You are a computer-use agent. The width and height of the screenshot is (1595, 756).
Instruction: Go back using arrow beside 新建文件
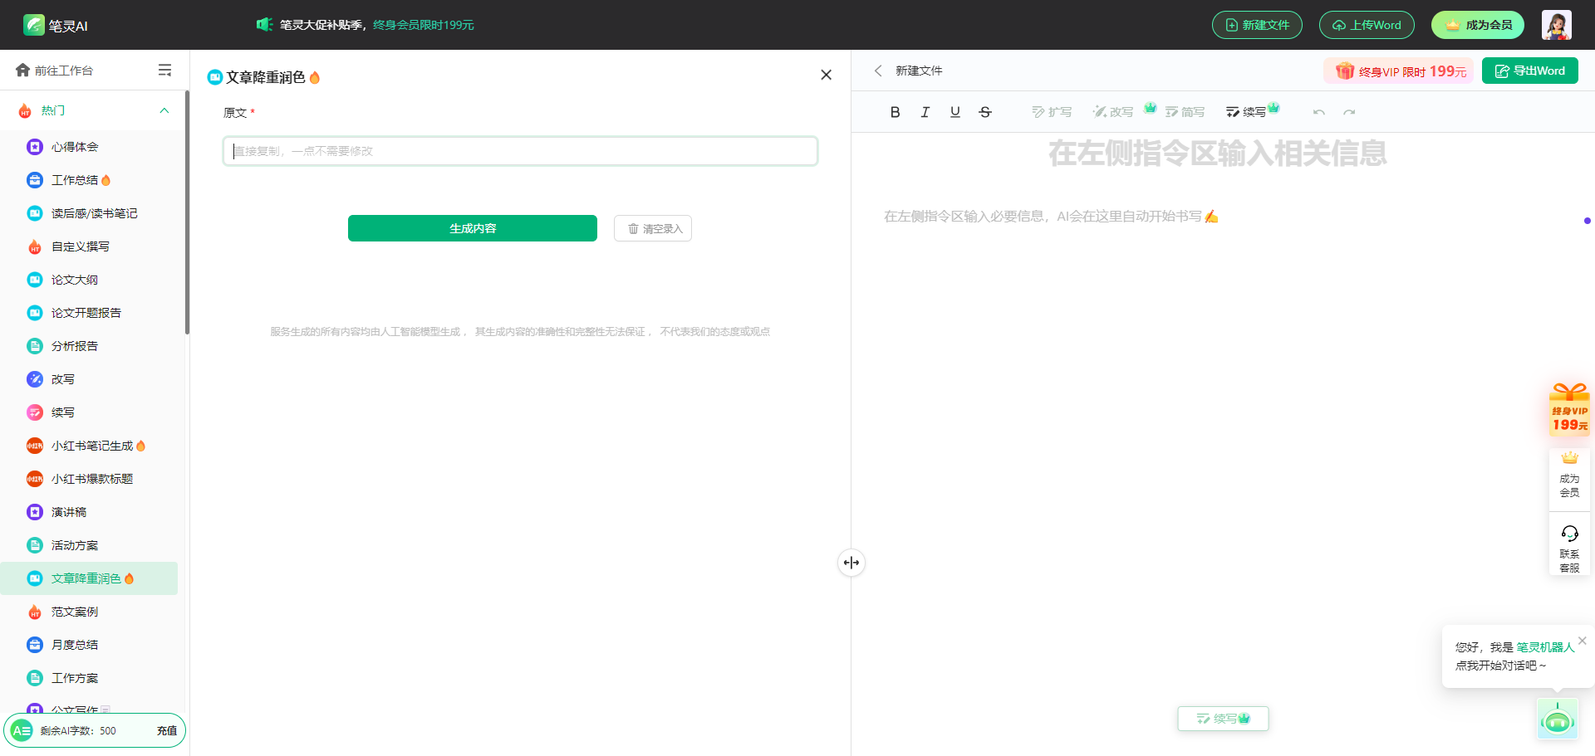[878, 71]
